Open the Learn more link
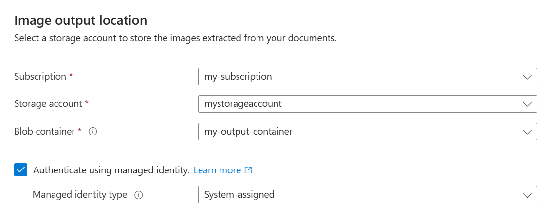Viewport: 550px width, 220px height. click(x=217, y=170)
